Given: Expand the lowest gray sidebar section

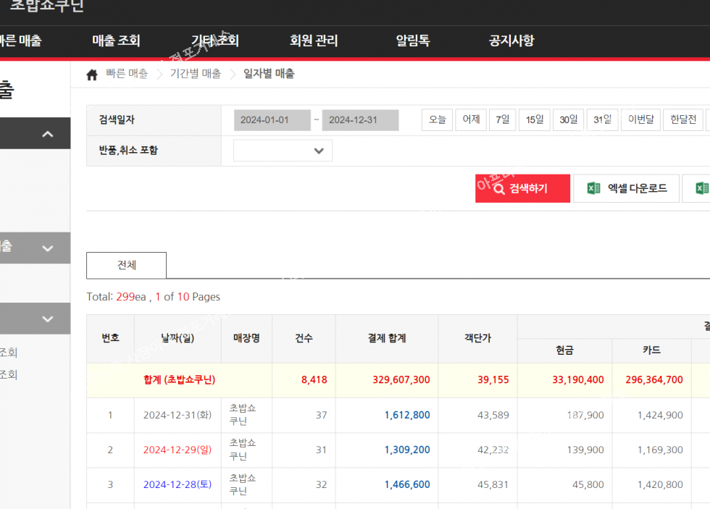Looking at the screenshot, I should click(x=48, y=319).
